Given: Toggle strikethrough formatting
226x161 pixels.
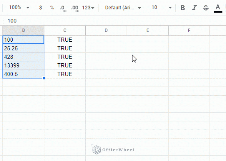Looking at the screenshot, I should click(x=206, y=8).
